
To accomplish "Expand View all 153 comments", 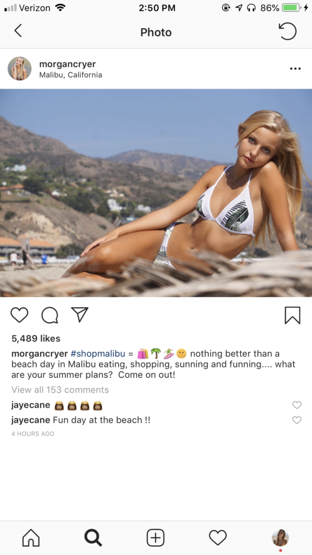I will (60, 390).
